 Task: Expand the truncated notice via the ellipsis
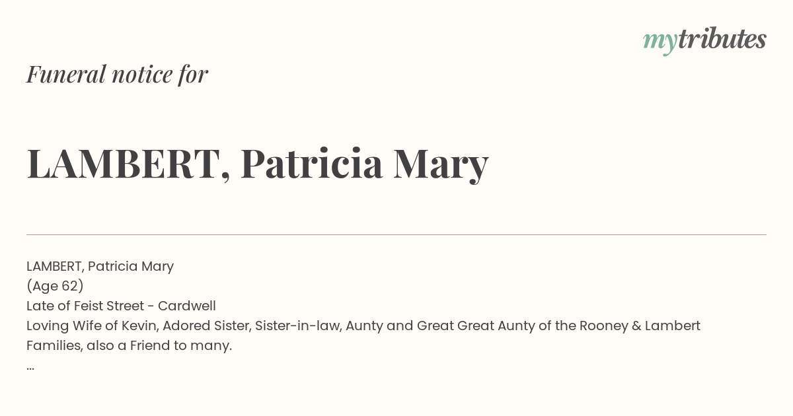coord(30,365)
